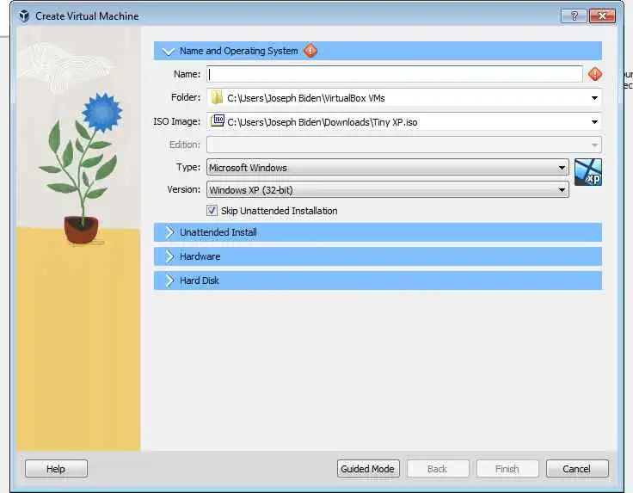This screenshot has width=633, height=493.
Task: Click the folder icon in Folder field
Action: tap(217, 98)
